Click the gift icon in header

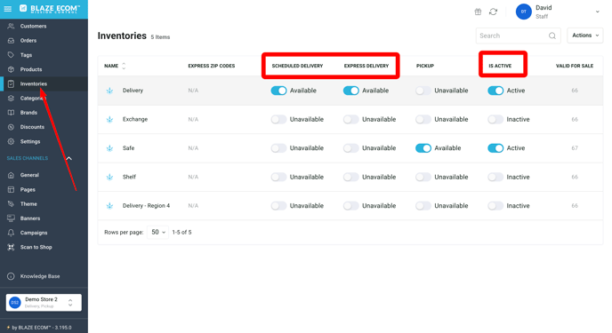pos(478,12)
